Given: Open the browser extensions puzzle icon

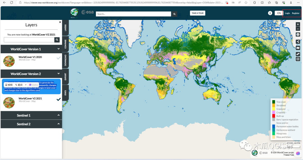Looking at the screenshot, I should click(255, 3).
